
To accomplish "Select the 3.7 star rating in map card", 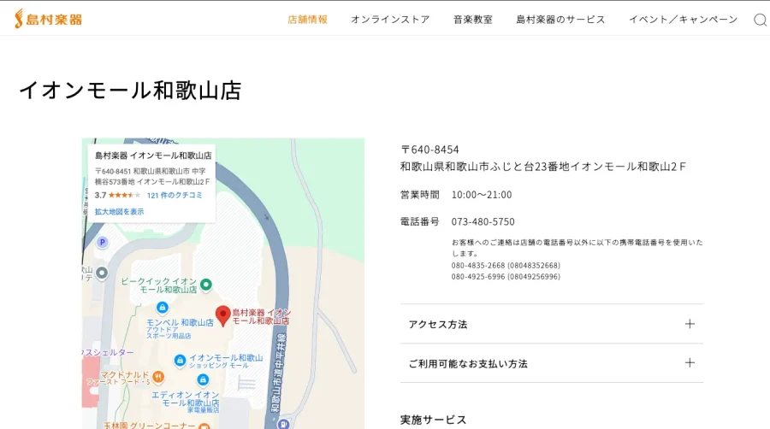I will click(118, 195).
